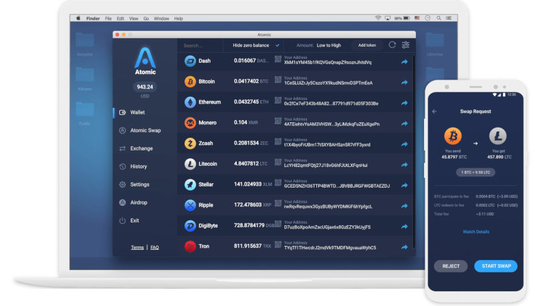Show QR code for Bitcoin address
The image size is (535, 306).
tap(278, 80)
